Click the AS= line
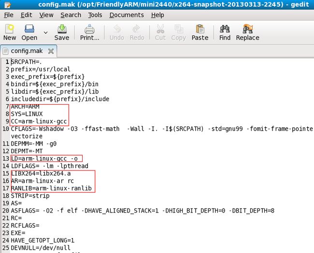 click(x=16, y=203)
